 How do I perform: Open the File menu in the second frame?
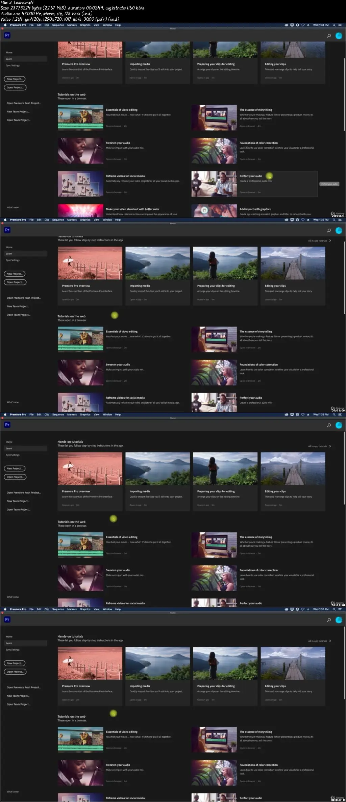pos(31,220)
